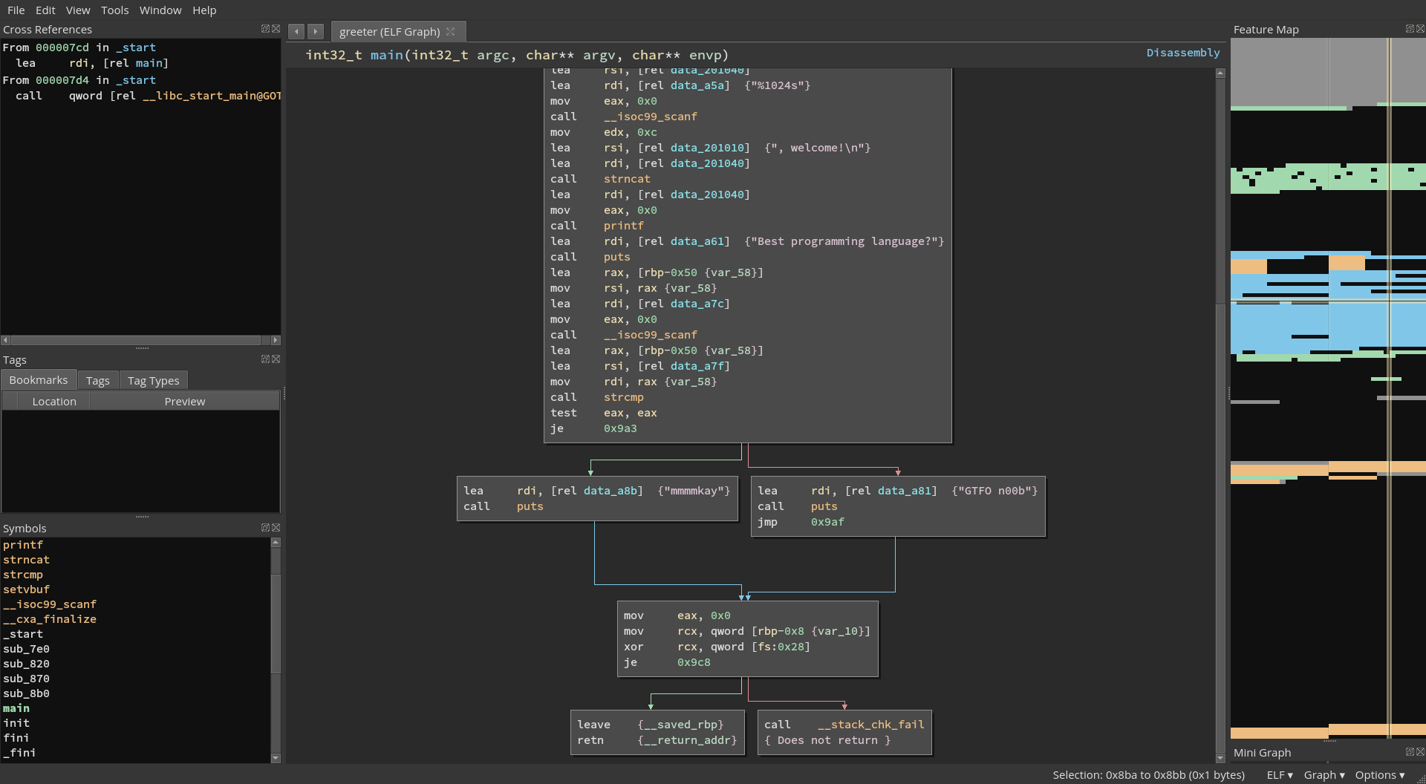The image size is (1426, 784).
Task: Close the Tags panel
Action: 276,359
